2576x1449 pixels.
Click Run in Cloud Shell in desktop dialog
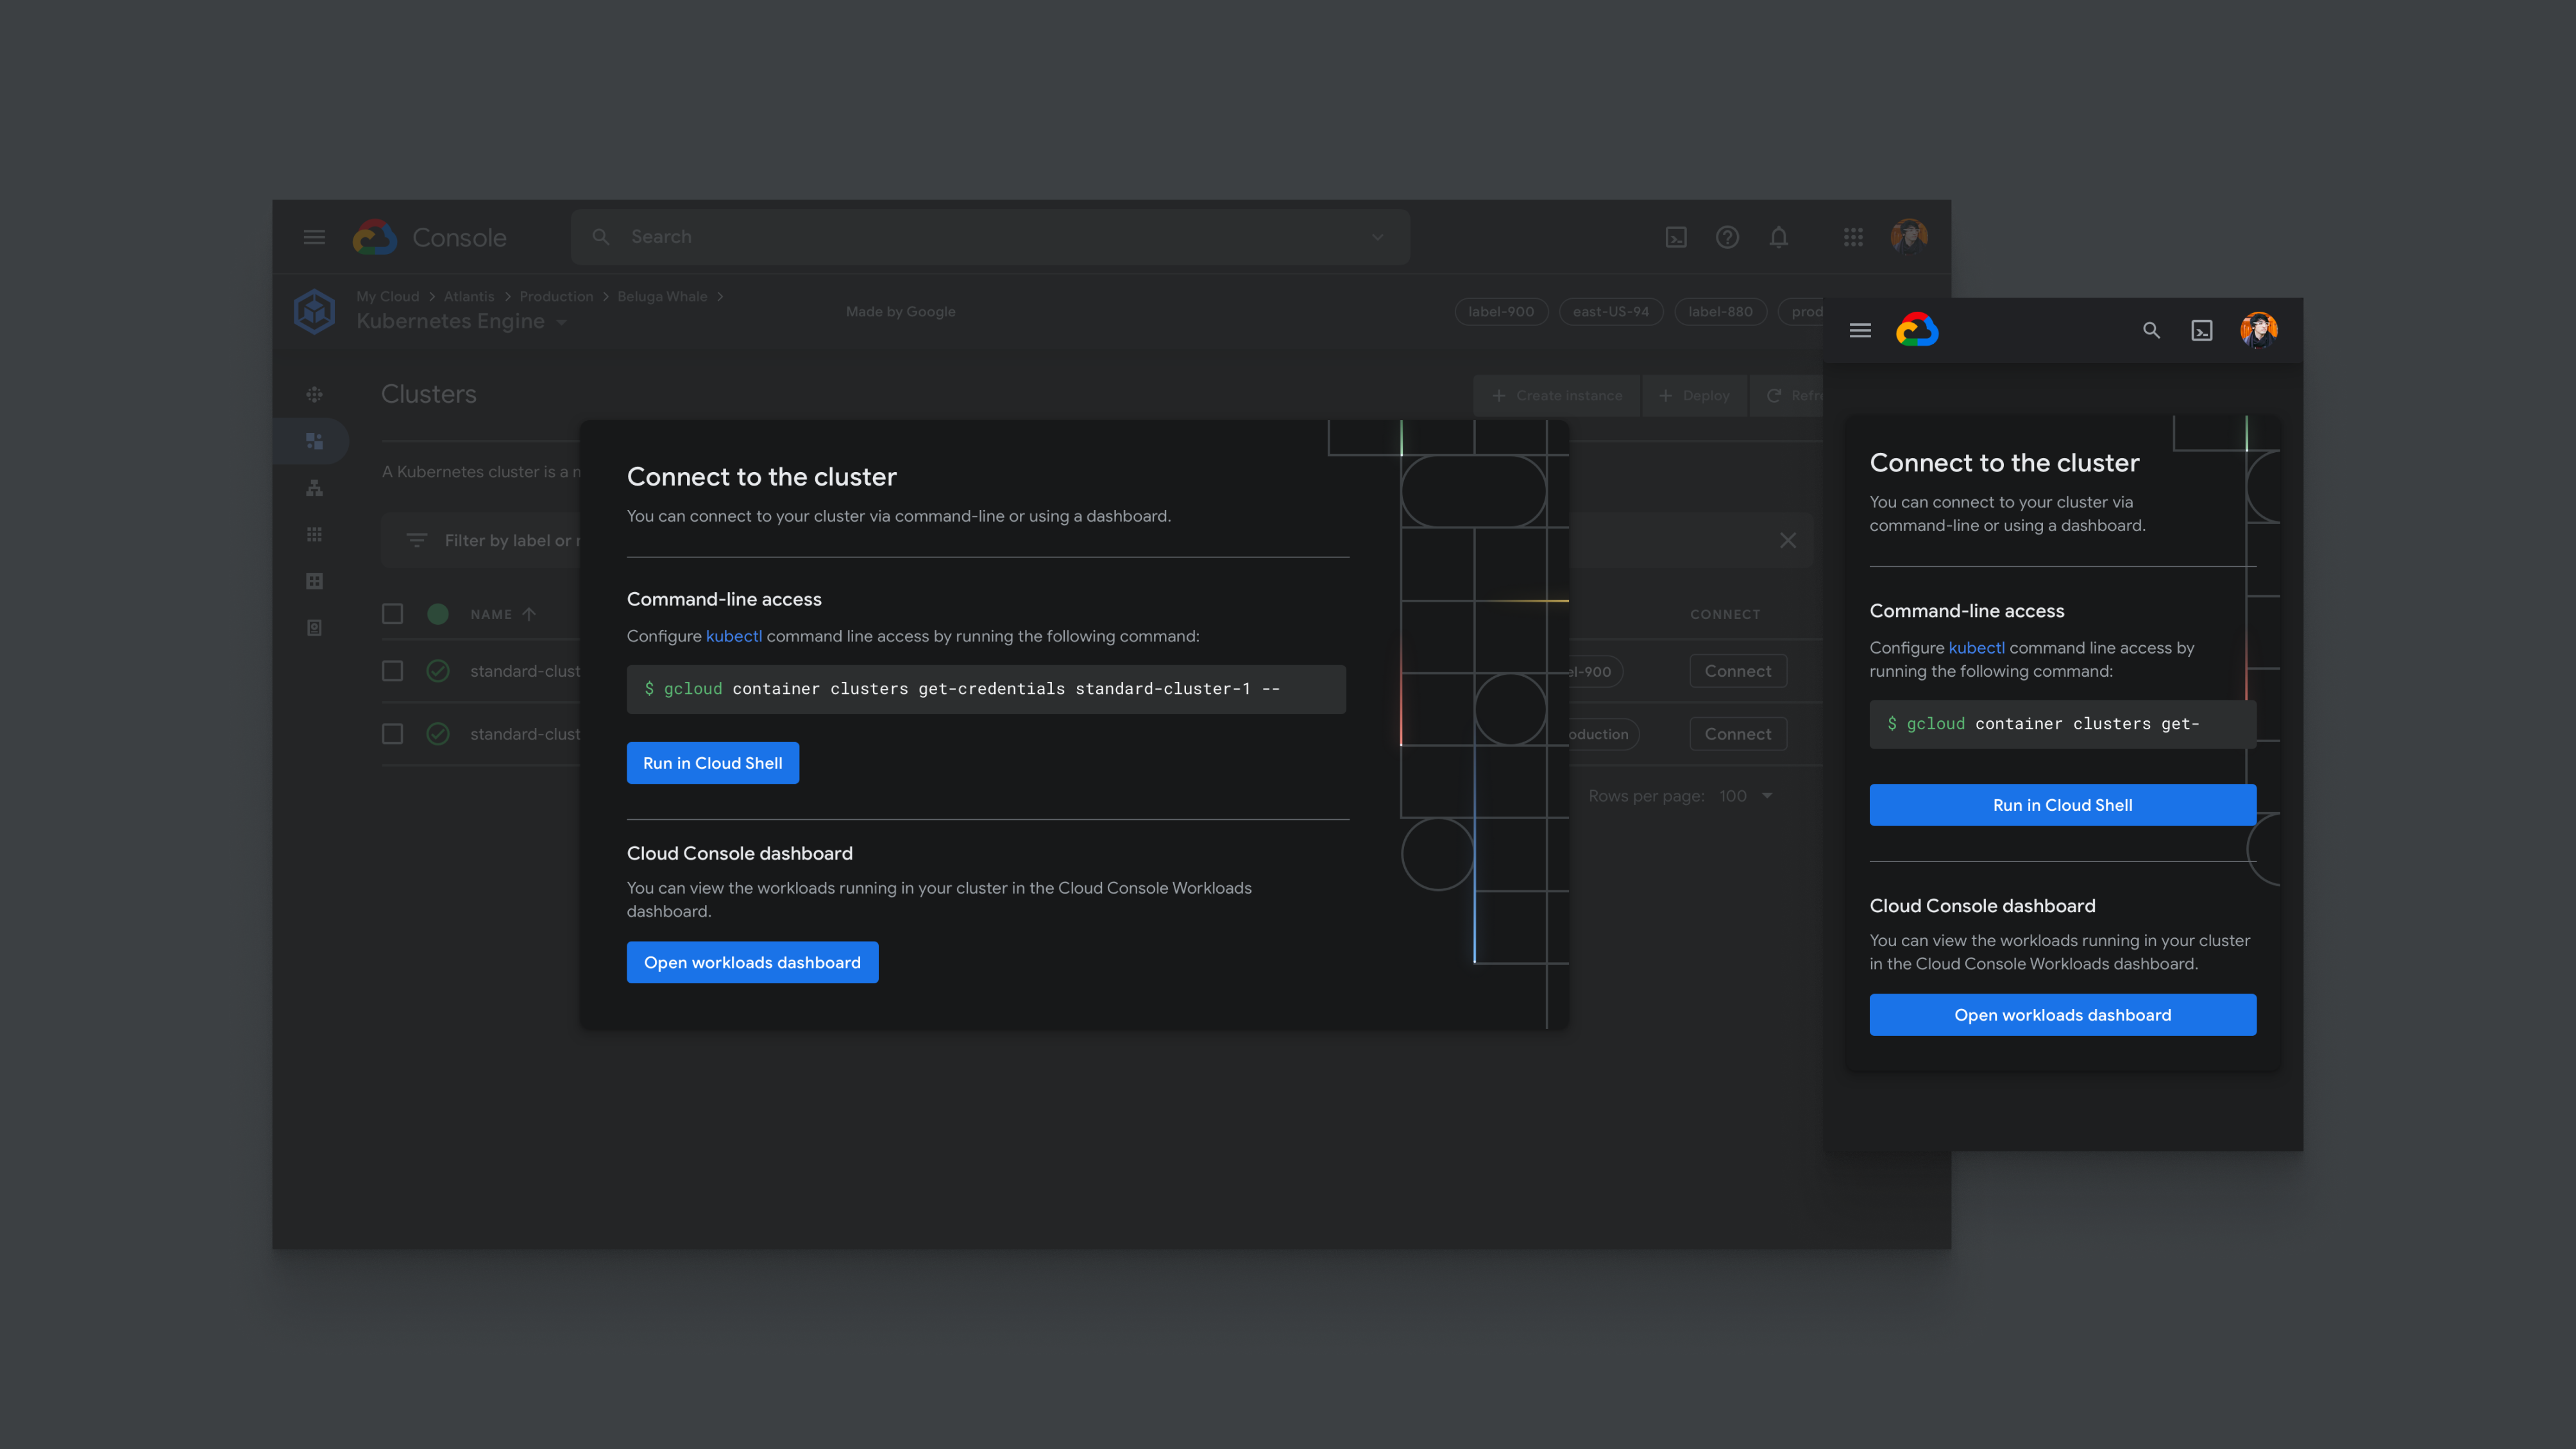click(713, 763)
